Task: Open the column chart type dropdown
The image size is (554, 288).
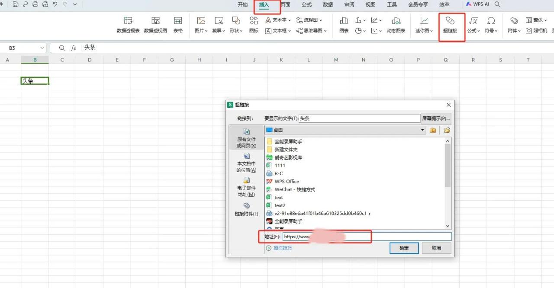Action: pyautogui.click(x=361, y=20)
